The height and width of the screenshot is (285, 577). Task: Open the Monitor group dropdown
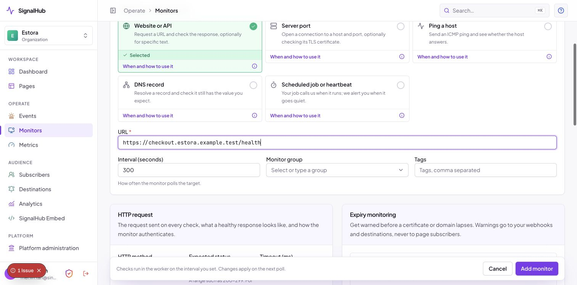coord(337,170)
